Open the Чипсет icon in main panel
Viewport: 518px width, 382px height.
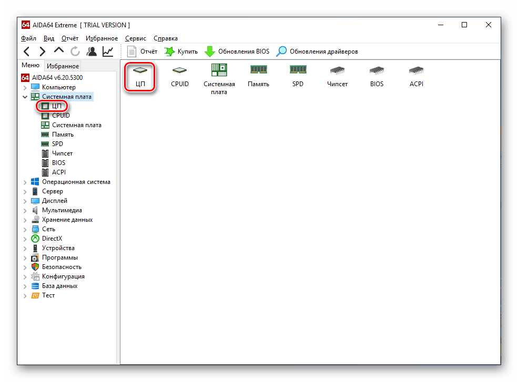click(x=337, y=76)
